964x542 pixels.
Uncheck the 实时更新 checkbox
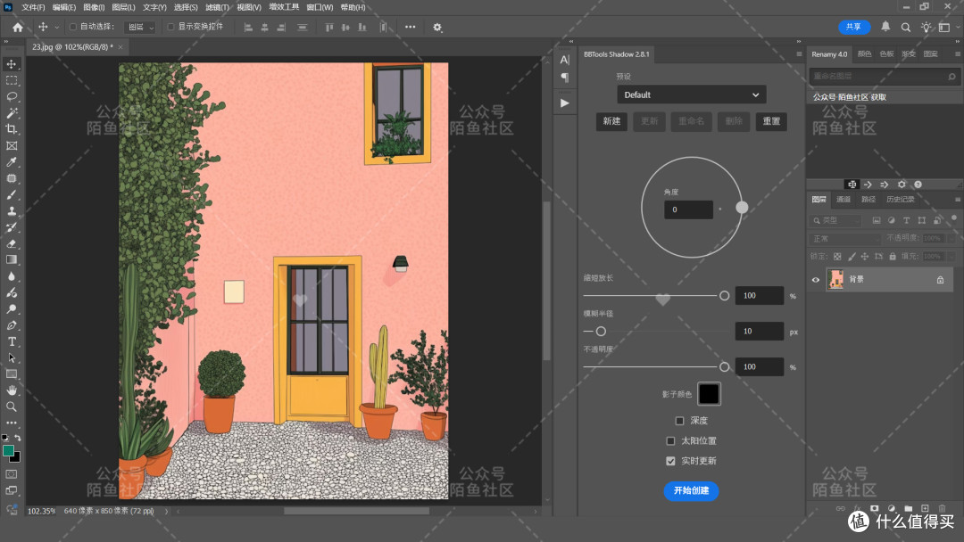coord(670,461)
